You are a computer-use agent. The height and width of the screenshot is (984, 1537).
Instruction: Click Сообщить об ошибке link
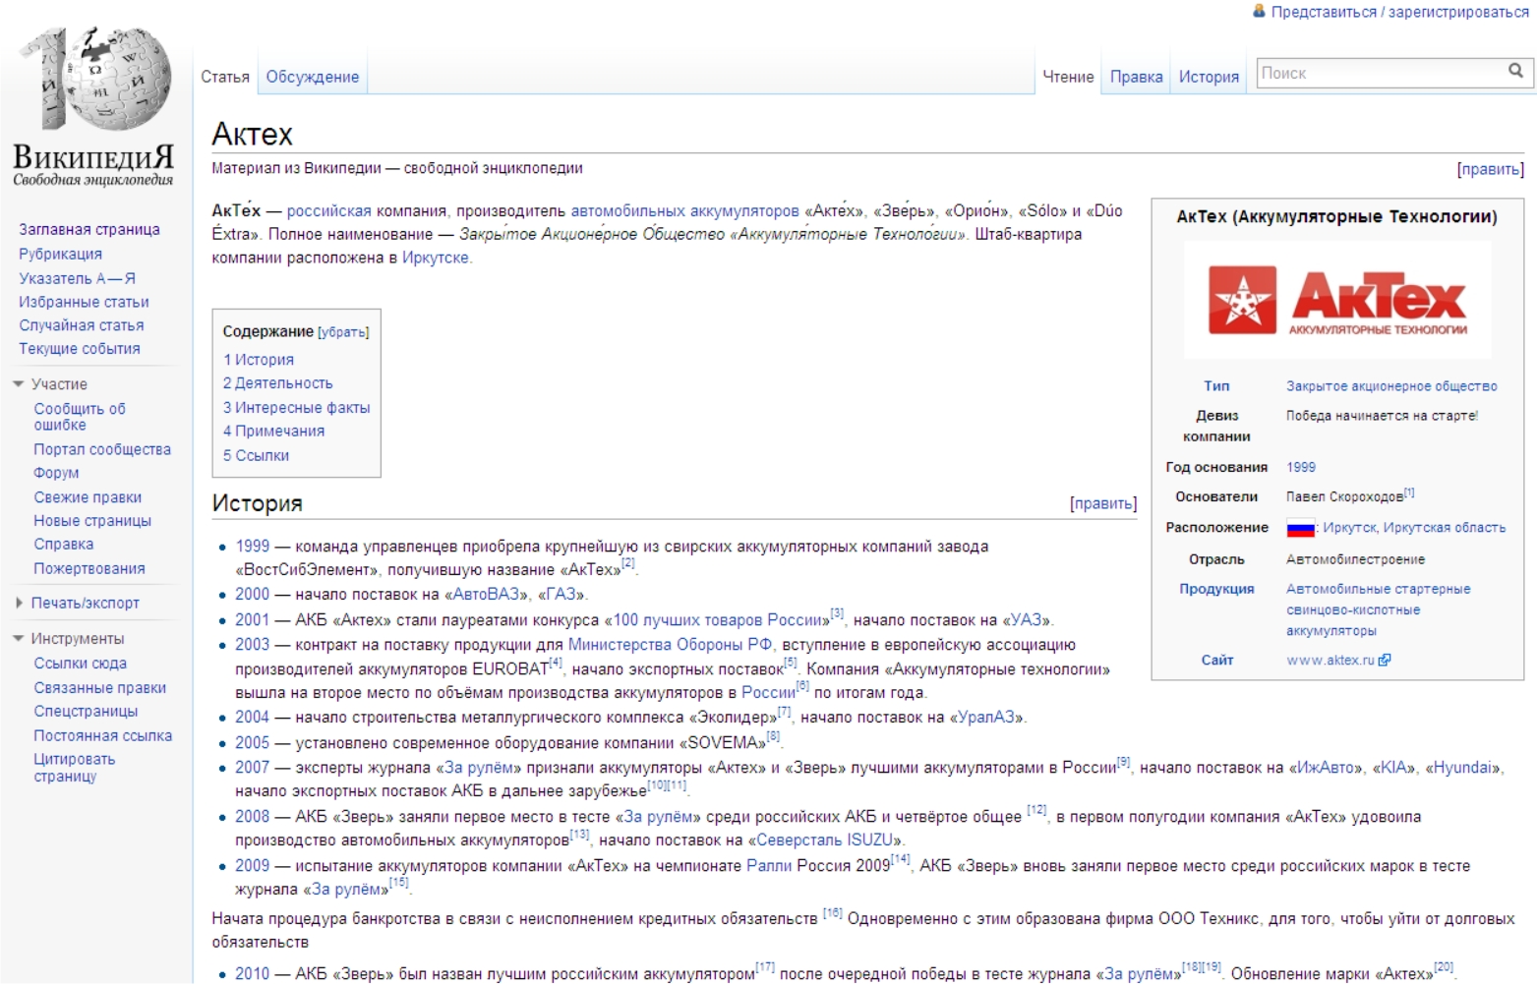click(x=80, y=417)
